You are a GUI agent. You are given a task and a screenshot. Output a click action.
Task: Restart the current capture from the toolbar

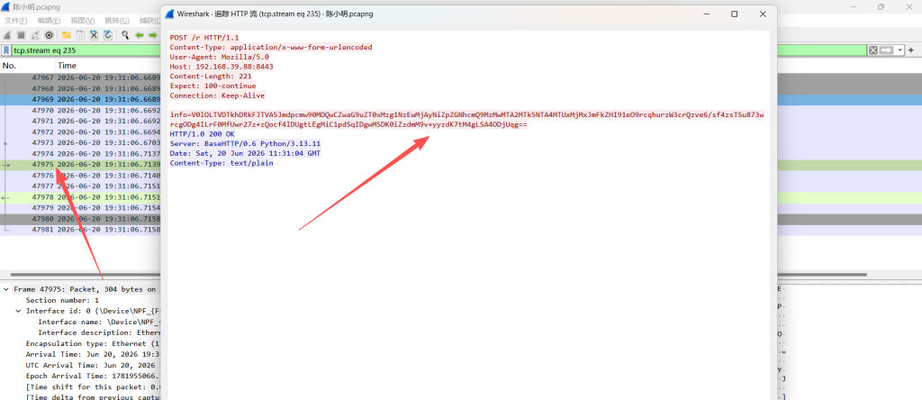35,35
